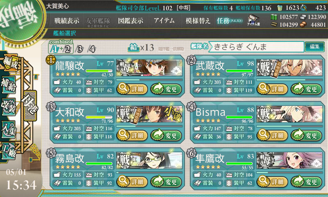The image size is (328, 197).
Task: Open the 編成 organize fleet sidebar icon
Action: tap(9, 63)
